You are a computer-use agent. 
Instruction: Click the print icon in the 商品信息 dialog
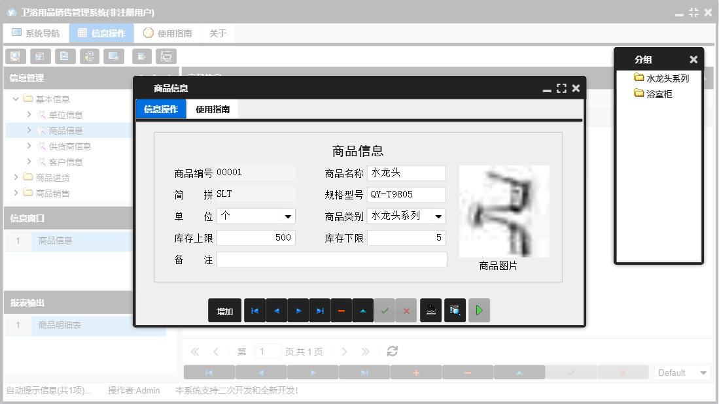click(x=431, y=311)
